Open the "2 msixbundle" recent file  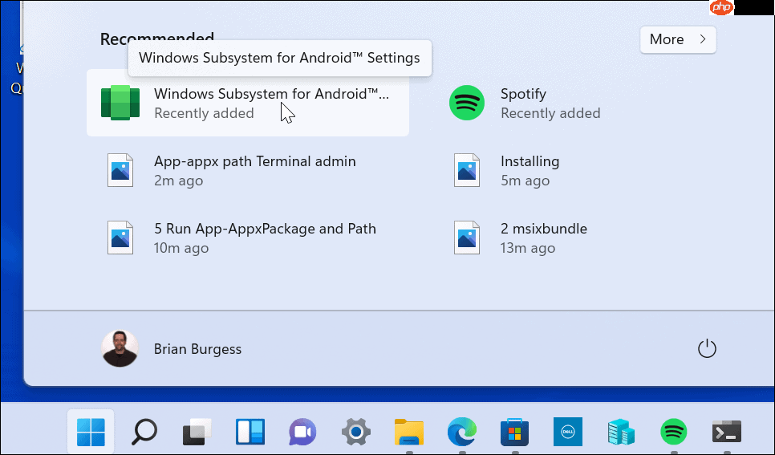coord(544,229)
